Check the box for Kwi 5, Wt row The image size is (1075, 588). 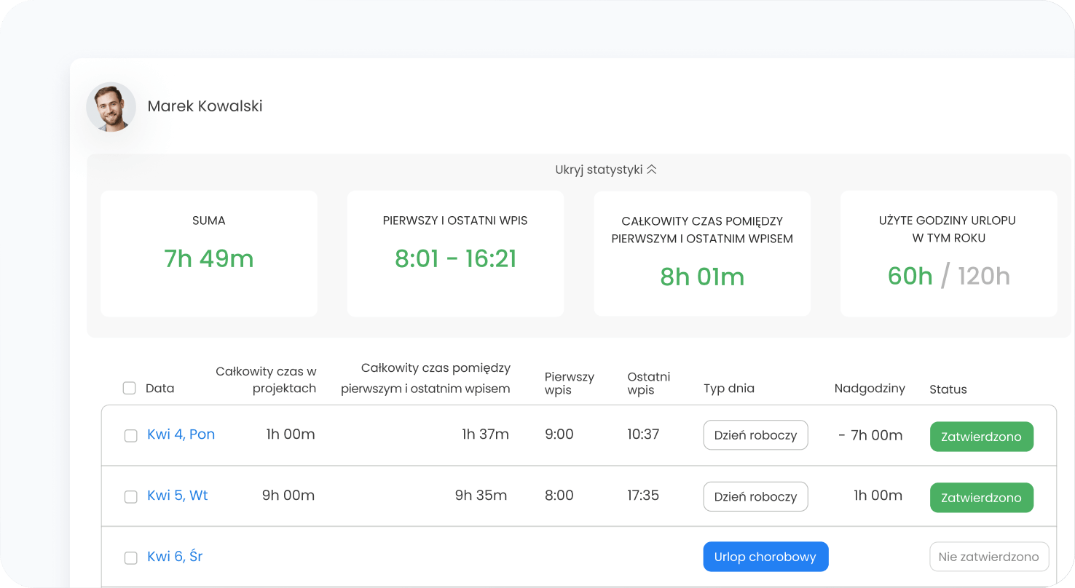(x=131, y=497)
